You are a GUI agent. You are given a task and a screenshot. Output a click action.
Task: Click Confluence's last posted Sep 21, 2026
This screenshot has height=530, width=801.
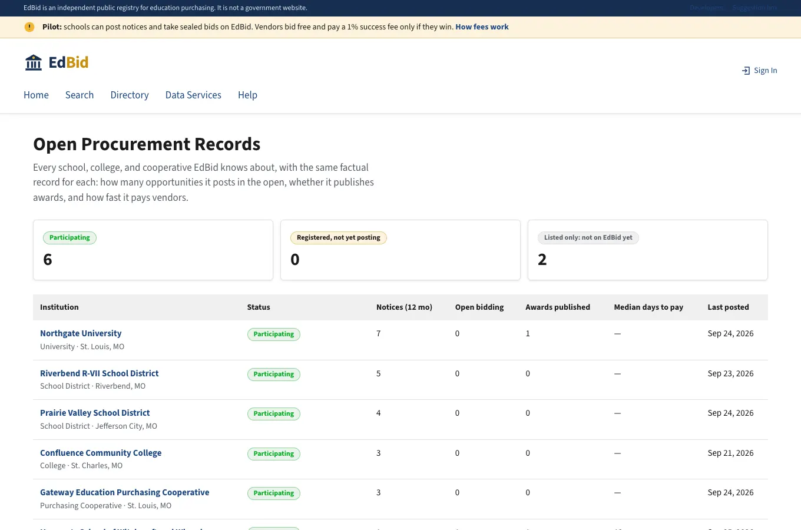click(x=730, y=453)
